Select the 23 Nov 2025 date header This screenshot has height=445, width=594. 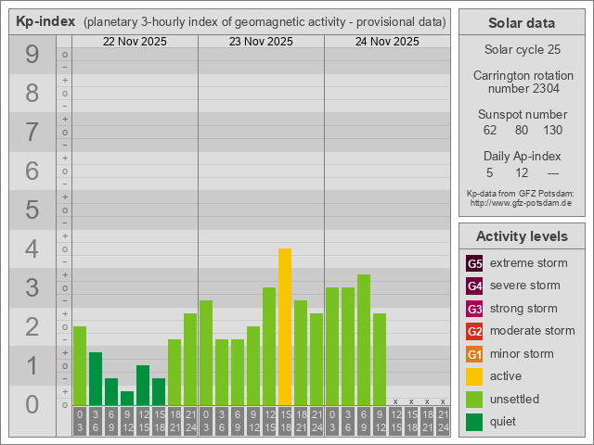pos(261,42)
